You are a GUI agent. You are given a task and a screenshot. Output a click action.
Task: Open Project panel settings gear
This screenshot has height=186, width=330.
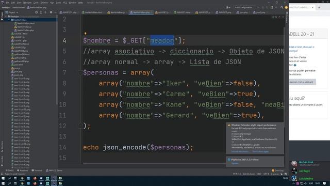point(51,12)
